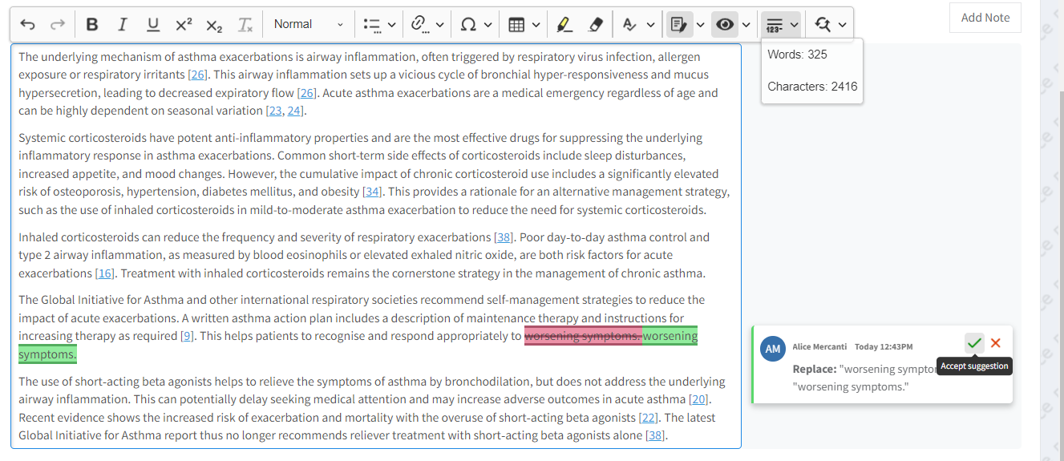
Task: Click the insert table icon
Action: (517, 25)
